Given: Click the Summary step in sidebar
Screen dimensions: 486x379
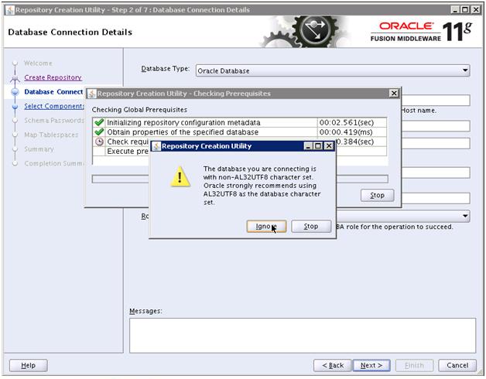Looking at the screenshot, I should pos(39,149).
